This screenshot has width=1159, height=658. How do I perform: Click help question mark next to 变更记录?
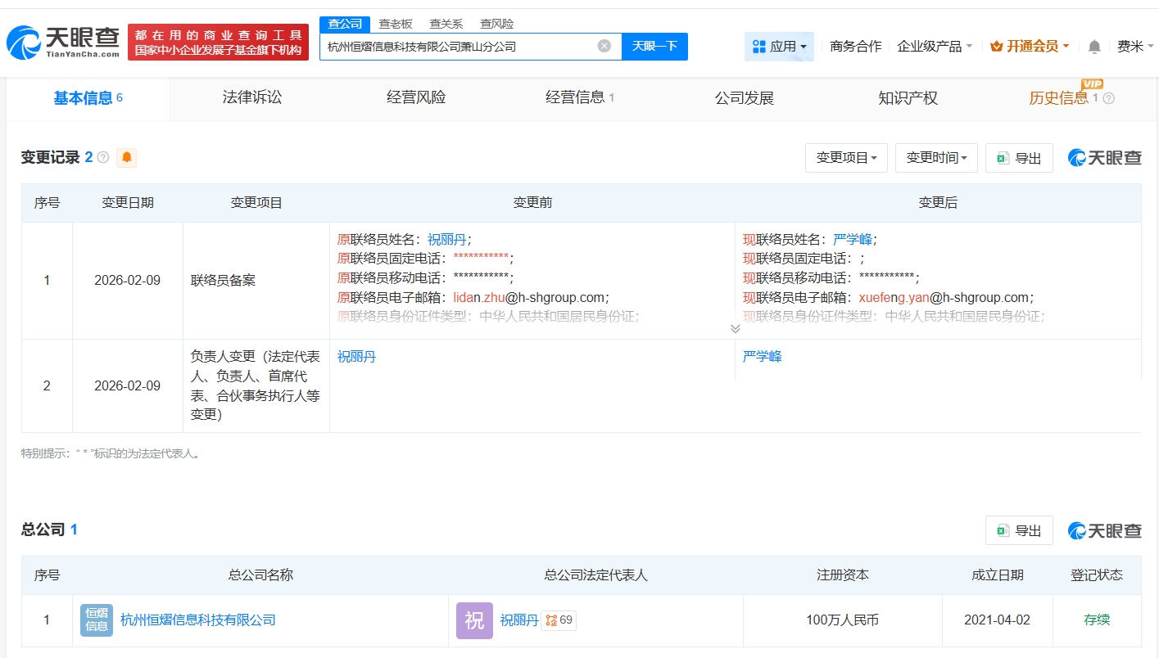103,157
